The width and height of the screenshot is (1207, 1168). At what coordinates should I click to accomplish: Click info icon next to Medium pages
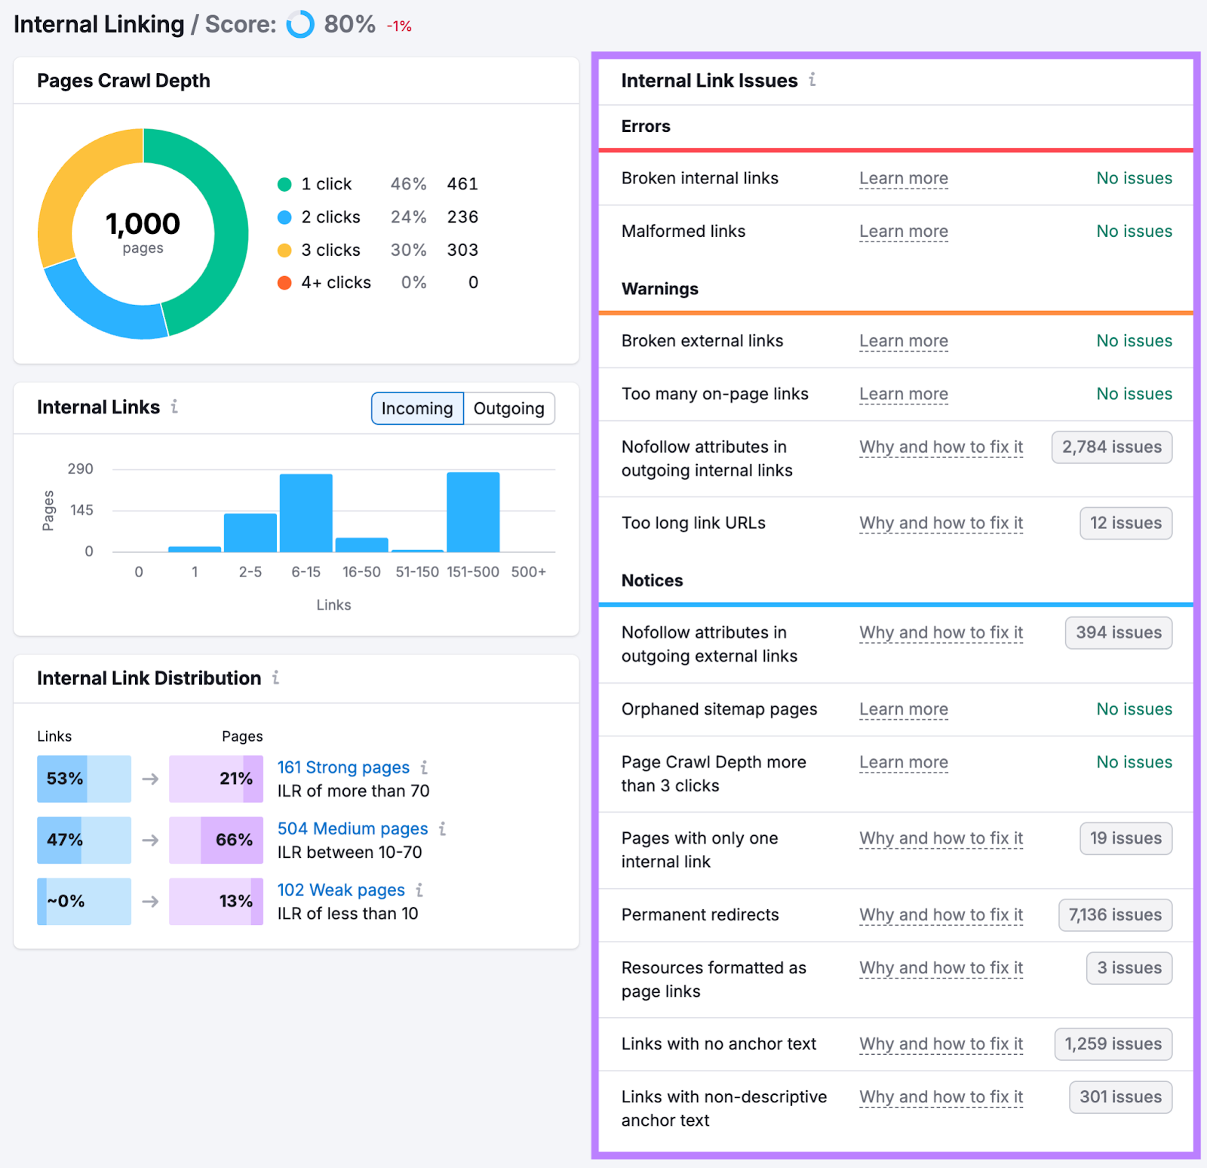442,828
